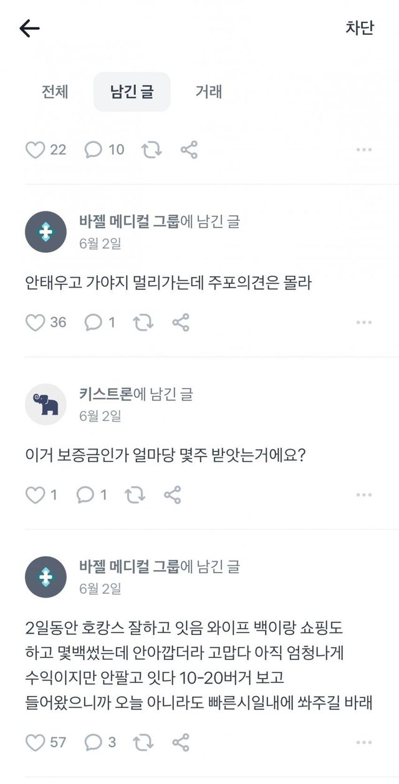Open comments on the 57-like post
Screen dimensions: 399x784
93,742
